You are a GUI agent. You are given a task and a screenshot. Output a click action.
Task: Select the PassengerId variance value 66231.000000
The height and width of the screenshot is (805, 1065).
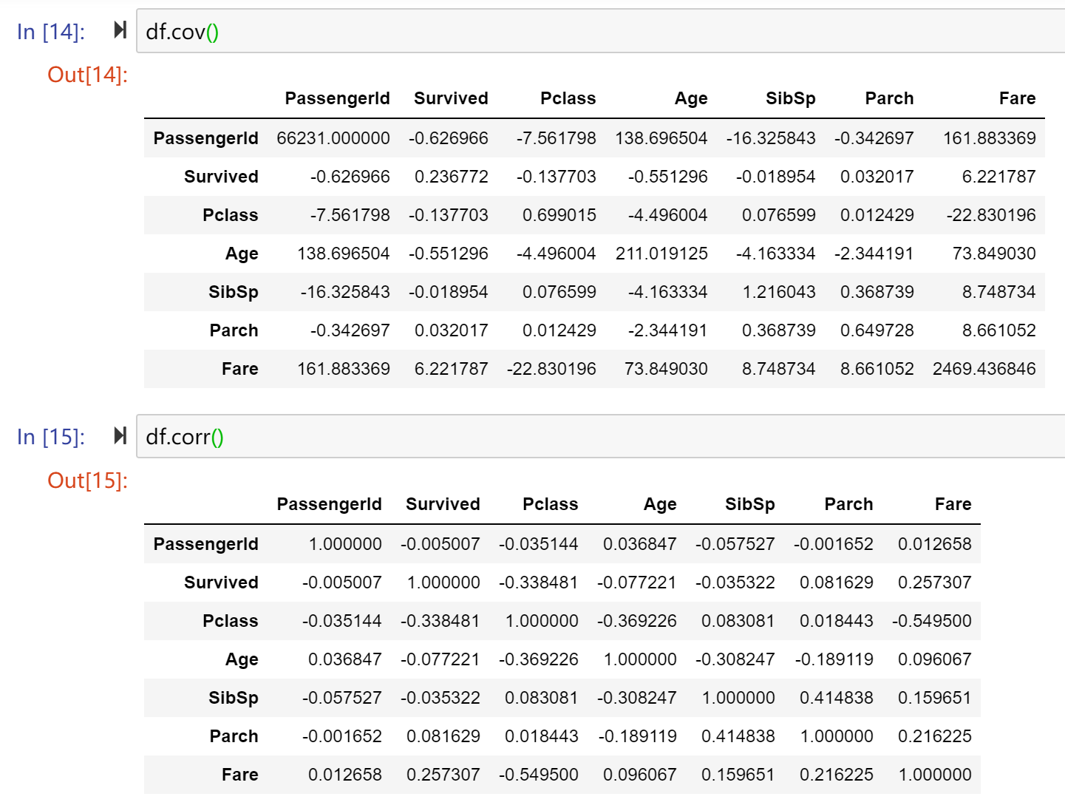333,138
